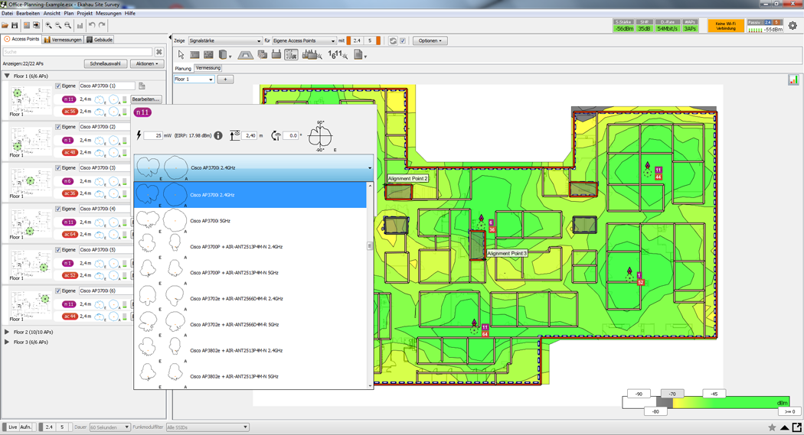This screenshot has height=435, width=804.
Task: Click the redo arrow in the toolbar
Action: (102, 25)
